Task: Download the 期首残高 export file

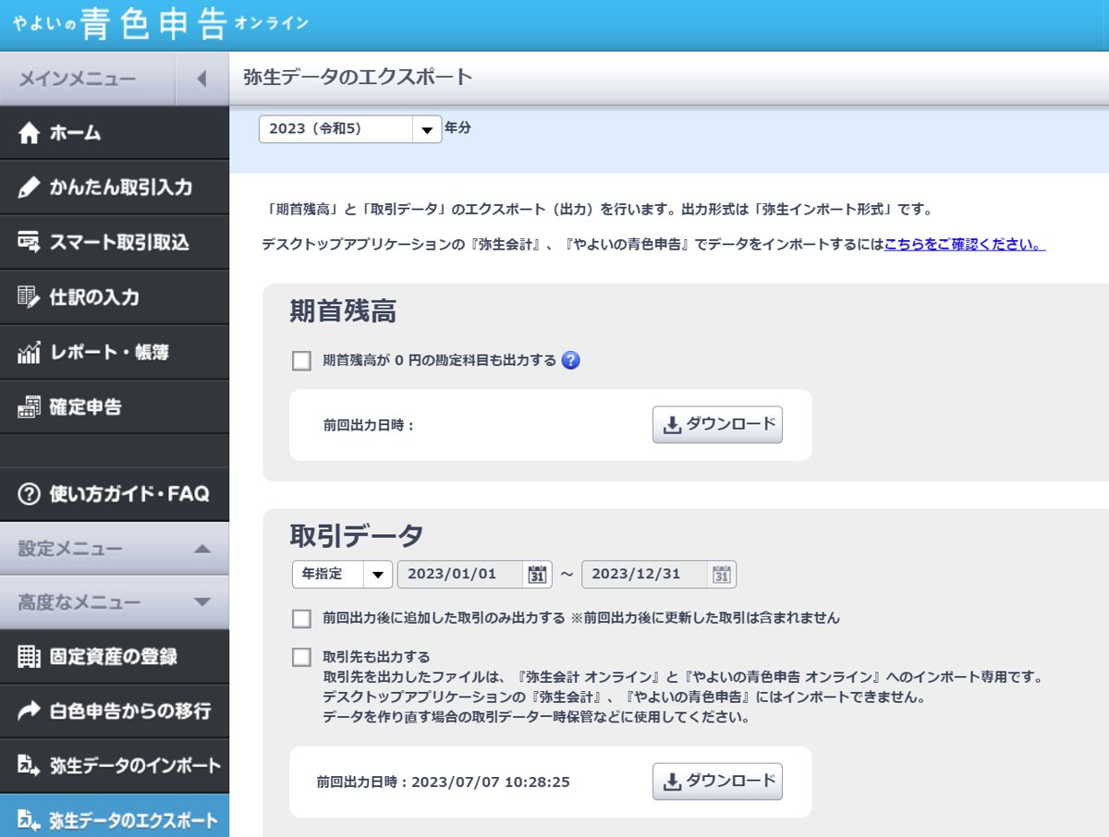Action: [x=717, y=425]
